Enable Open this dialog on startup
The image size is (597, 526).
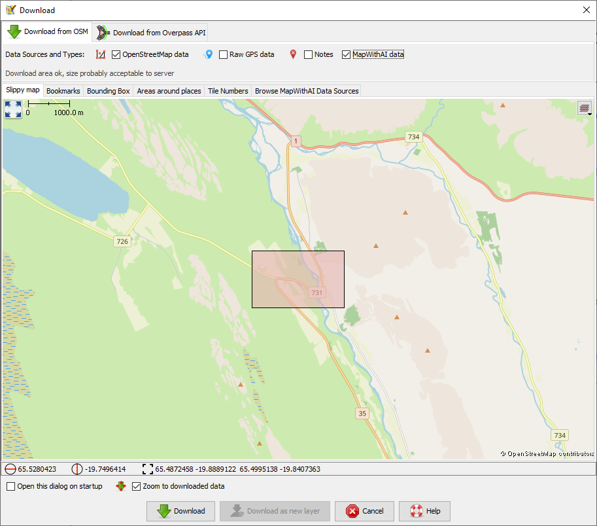(x=11, y=487)
